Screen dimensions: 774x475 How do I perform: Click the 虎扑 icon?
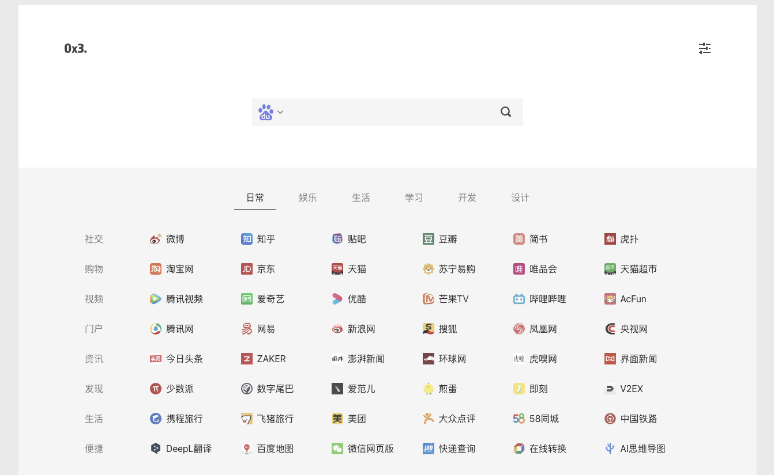tap(610, 239)
